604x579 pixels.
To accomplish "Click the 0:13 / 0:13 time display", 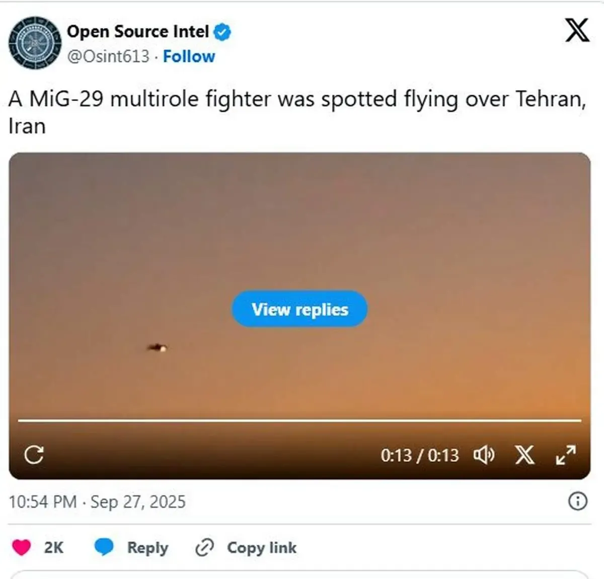I will (419, 455).
